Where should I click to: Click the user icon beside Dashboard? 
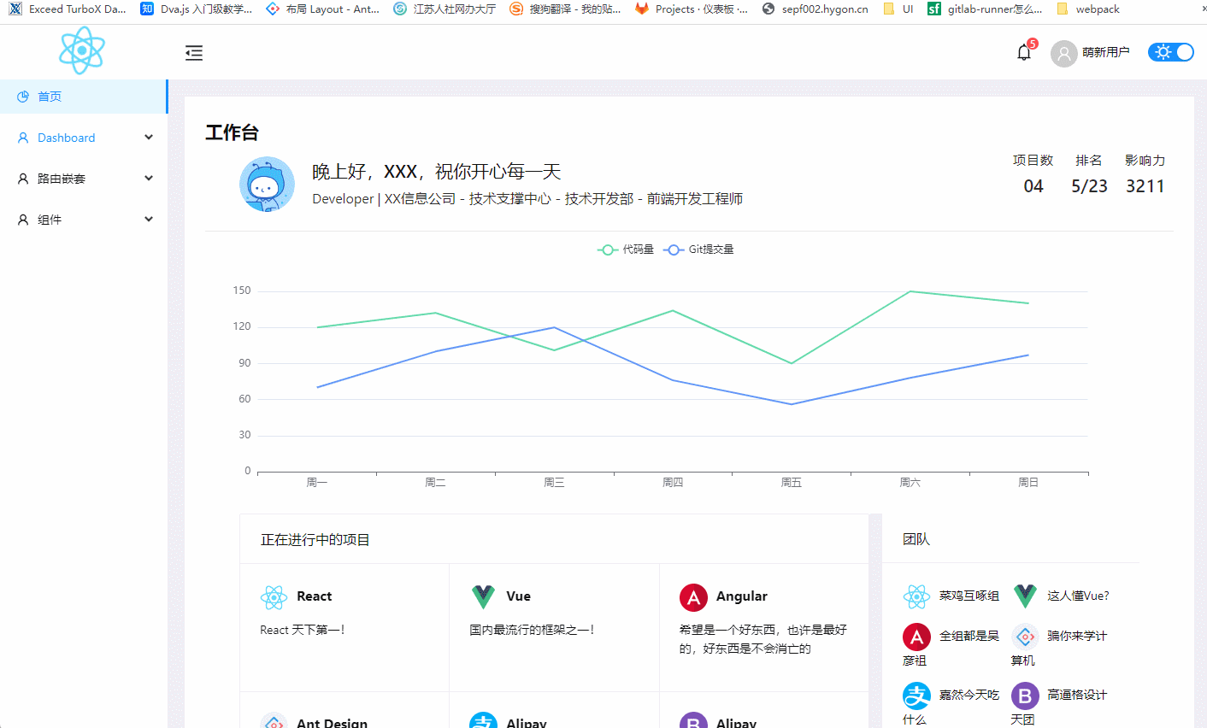click(23, 138)
